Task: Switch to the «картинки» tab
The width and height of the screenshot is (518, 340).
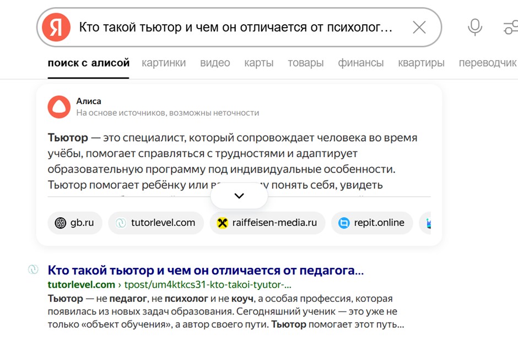Action: (x=164, y=62)
